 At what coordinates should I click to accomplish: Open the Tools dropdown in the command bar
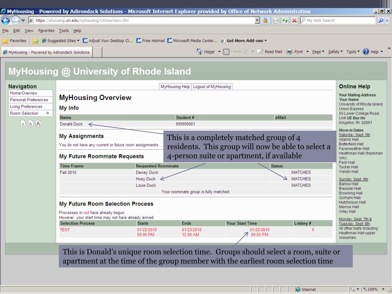(353, 52)
